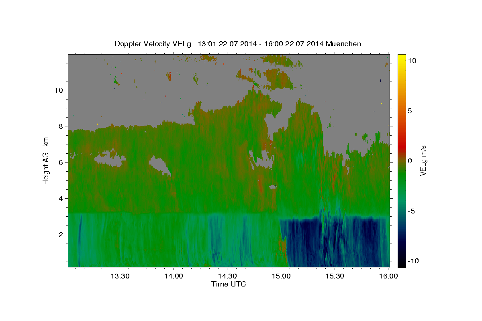This screenshot has height=321, width=482.
Task: Click the 15:30 time tick label
Action: point(334,276)
